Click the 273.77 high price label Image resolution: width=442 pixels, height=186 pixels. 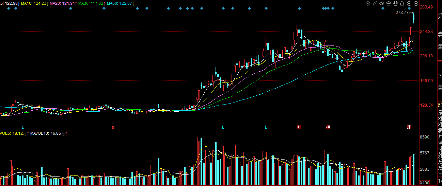pos(402,13)
